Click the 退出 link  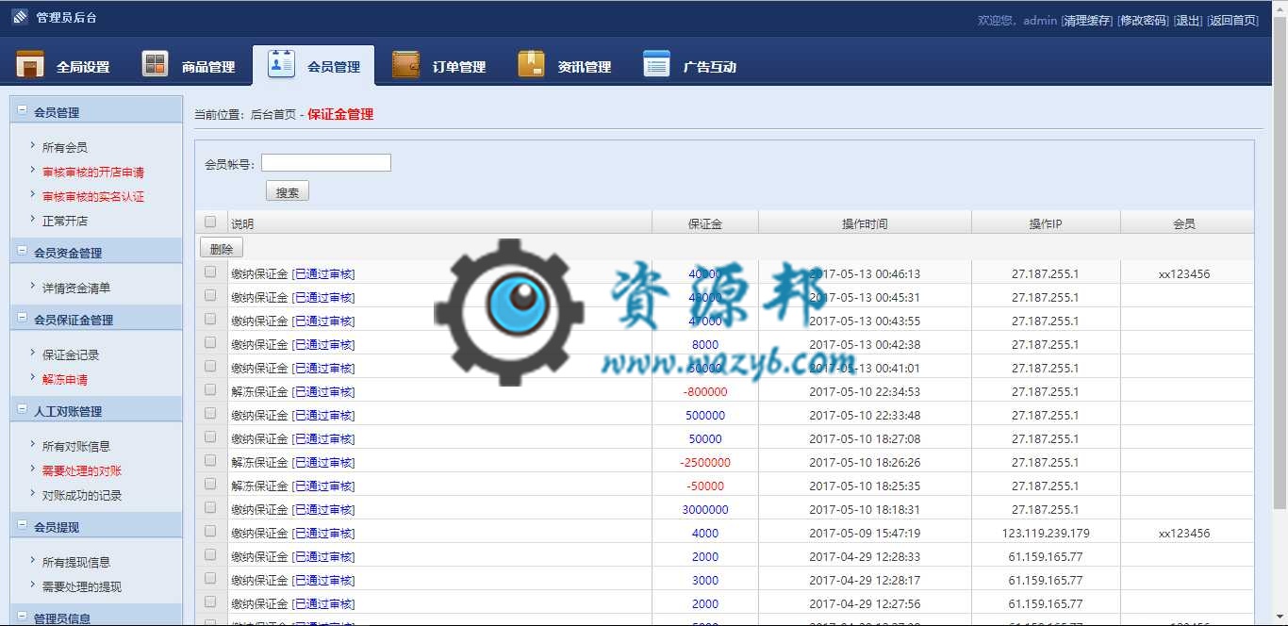(x=1188, y=20)
